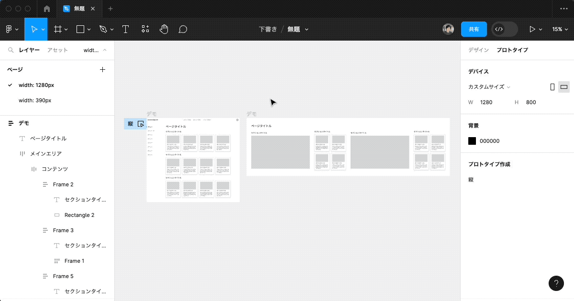Viewport: 574px width, 301px height.
Task: Switch device to portrait orientation
Action: (x=552, y=86)
